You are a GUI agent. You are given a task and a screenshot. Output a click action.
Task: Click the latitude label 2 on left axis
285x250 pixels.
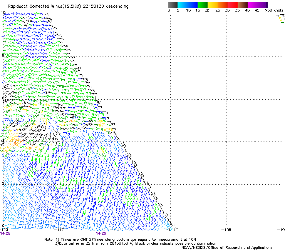coord(3,183)
